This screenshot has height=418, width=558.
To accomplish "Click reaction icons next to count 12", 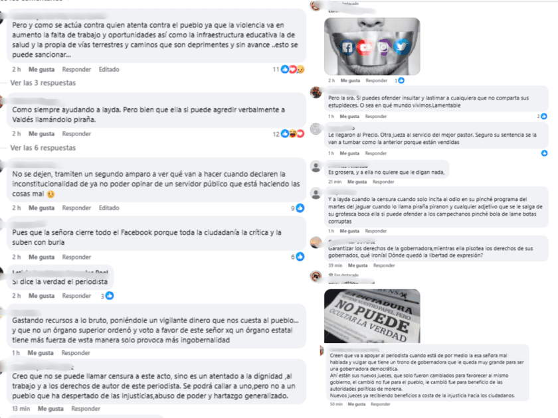I will 292,133.
